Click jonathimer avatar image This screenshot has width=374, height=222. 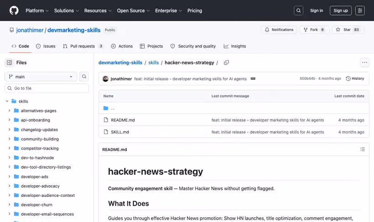(x=105, y=79)
